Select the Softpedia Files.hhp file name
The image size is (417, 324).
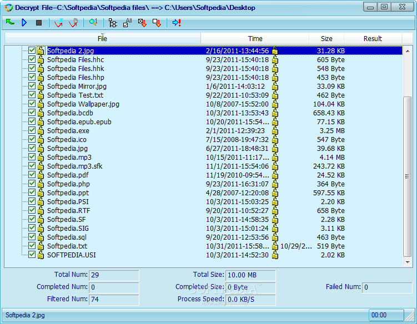click(x=76, y=77)
